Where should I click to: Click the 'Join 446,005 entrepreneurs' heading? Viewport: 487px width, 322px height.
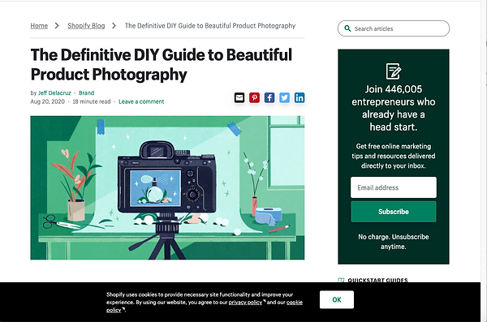tap(394, 108)
